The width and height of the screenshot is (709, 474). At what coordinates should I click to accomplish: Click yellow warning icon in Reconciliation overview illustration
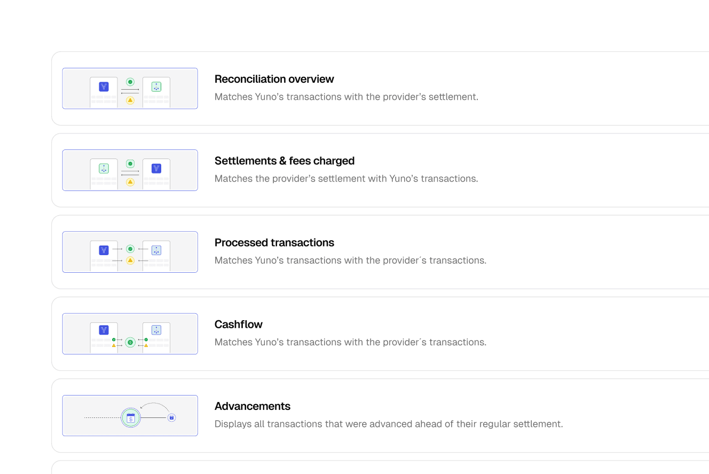click(x=130, y=100)
